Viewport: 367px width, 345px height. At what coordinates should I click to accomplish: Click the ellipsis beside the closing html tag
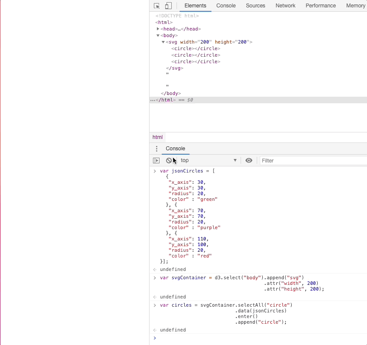tap(152, 100)
